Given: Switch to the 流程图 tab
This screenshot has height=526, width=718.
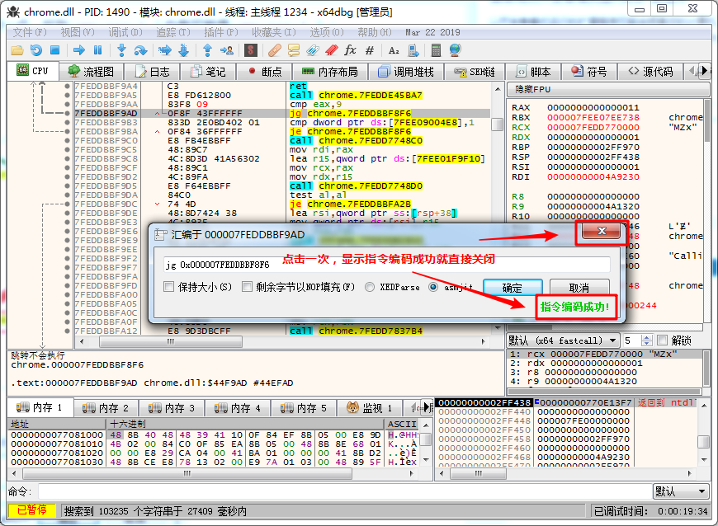Looking at the screenshot, I should pyautogui.click(x=91, y=72).
